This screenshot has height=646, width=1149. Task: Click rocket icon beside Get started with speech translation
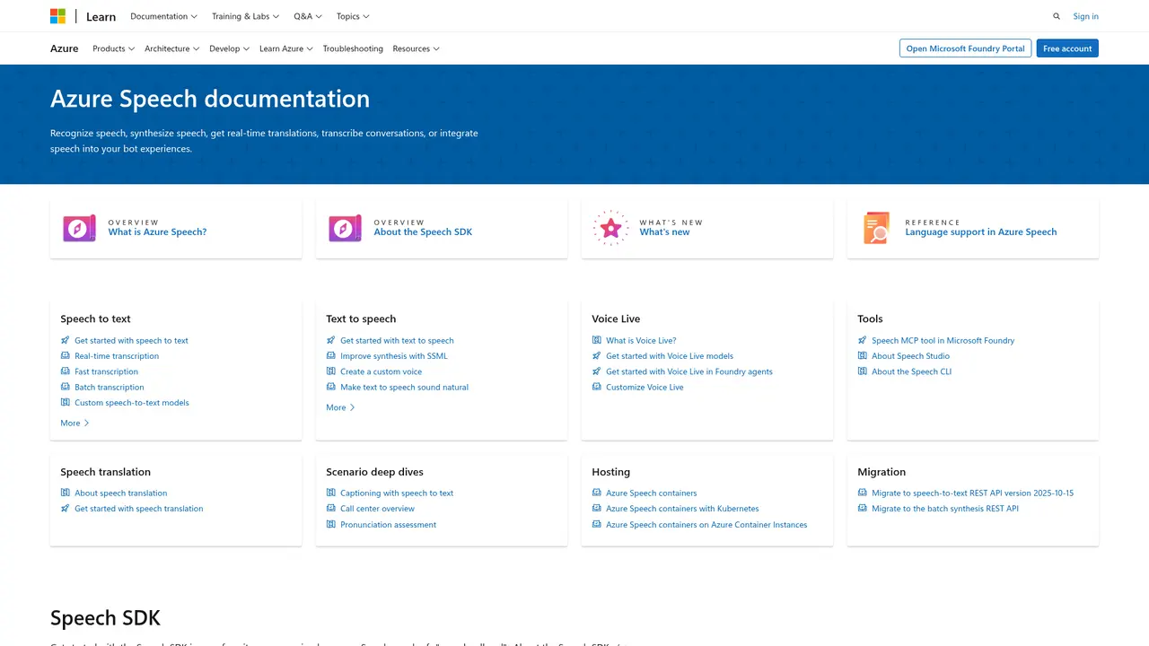(65, 509)
